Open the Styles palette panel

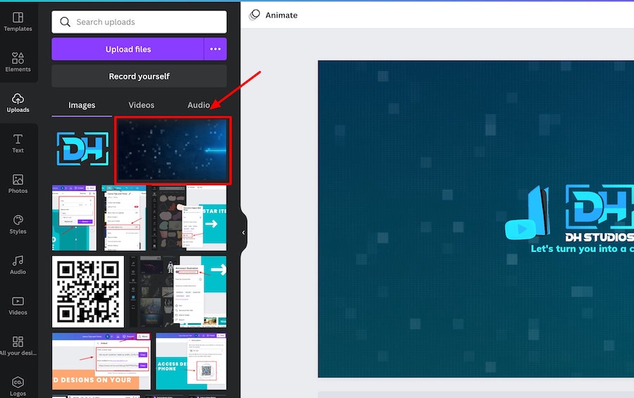pyautogui.click(x=18, y=224)
